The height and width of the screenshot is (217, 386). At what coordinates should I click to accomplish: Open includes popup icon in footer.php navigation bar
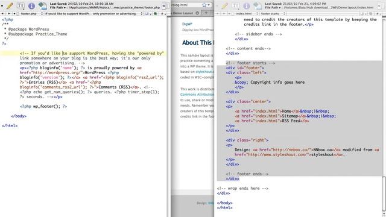point(148,14)
